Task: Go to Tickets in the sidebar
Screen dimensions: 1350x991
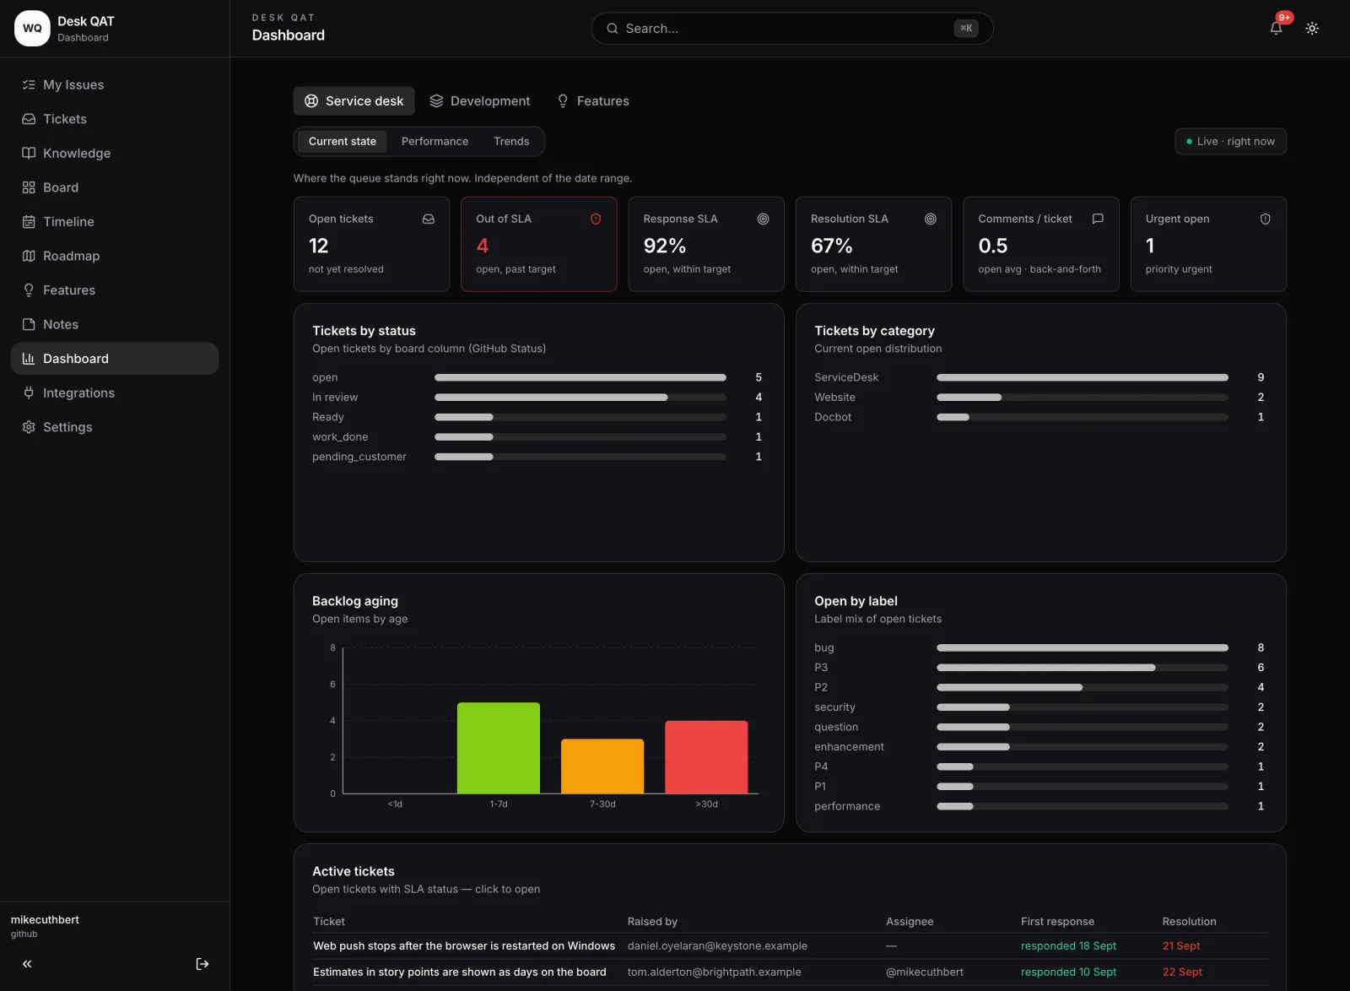Action: (x=115, y=119)
